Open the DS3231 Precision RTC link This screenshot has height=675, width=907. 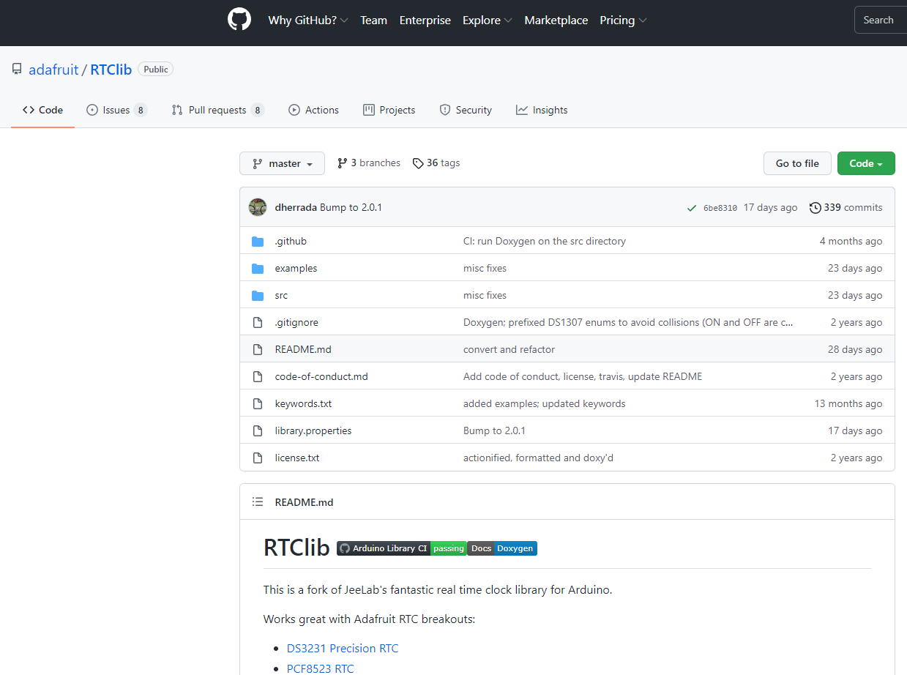pos(343,649)
